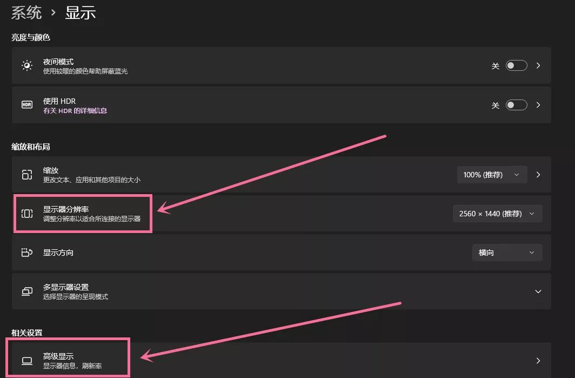Click the advanced display monitor icon
This screenshot has height=378, width=575.
pos(27,361)
